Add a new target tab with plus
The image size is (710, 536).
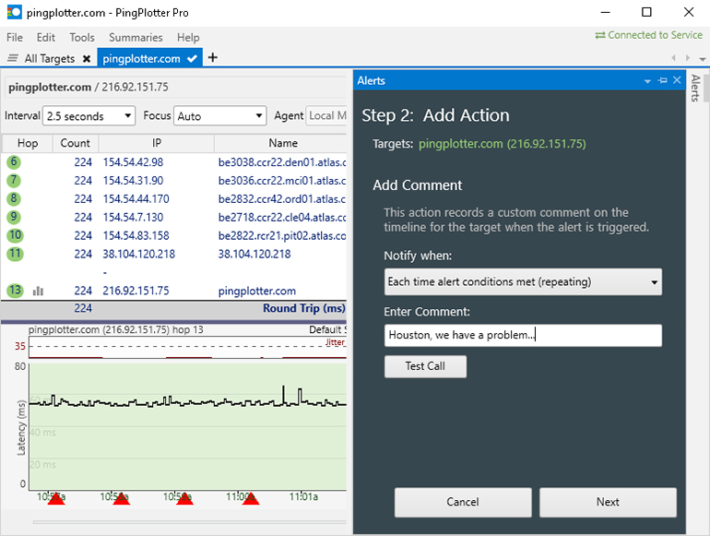tap(213, 57)
